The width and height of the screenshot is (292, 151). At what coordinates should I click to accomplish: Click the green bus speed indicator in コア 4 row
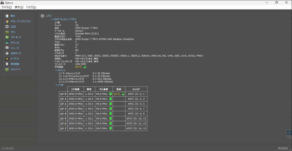click(110, 114)
